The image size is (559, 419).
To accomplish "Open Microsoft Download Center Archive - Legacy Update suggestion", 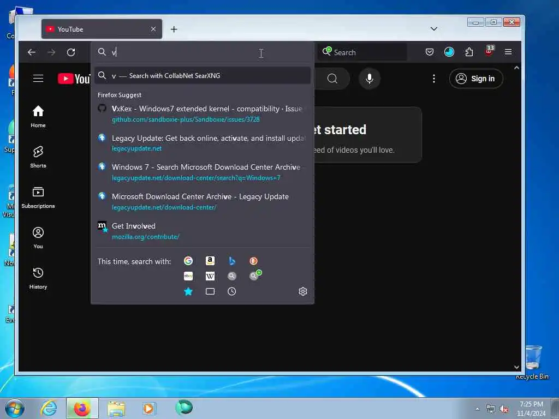I will point(203,202).
